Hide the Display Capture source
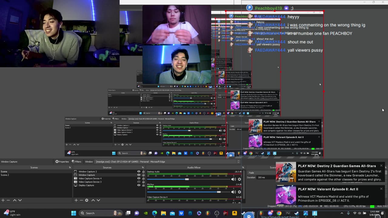Viewport: 388px width, 218px height. (x=139, y=185)
